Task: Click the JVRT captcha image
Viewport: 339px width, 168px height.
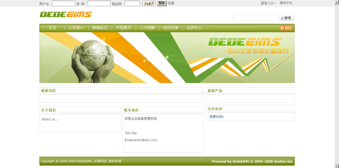Action: [149, 3]
